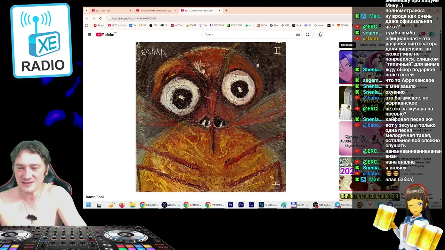Open Firefox from the taskbar
The image size is (445, 250).
[122, 205]
